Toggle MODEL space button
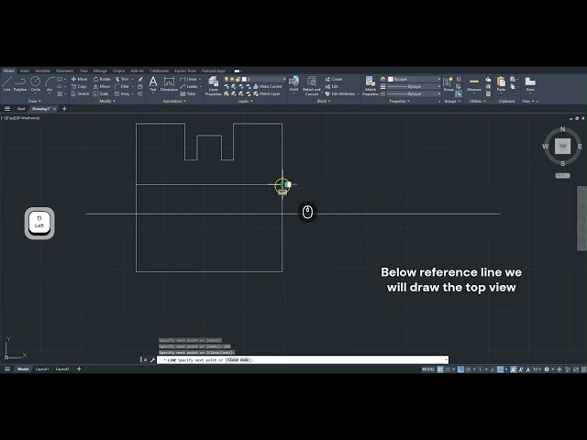This screenshot has height=440, width=587. [428, 369]
